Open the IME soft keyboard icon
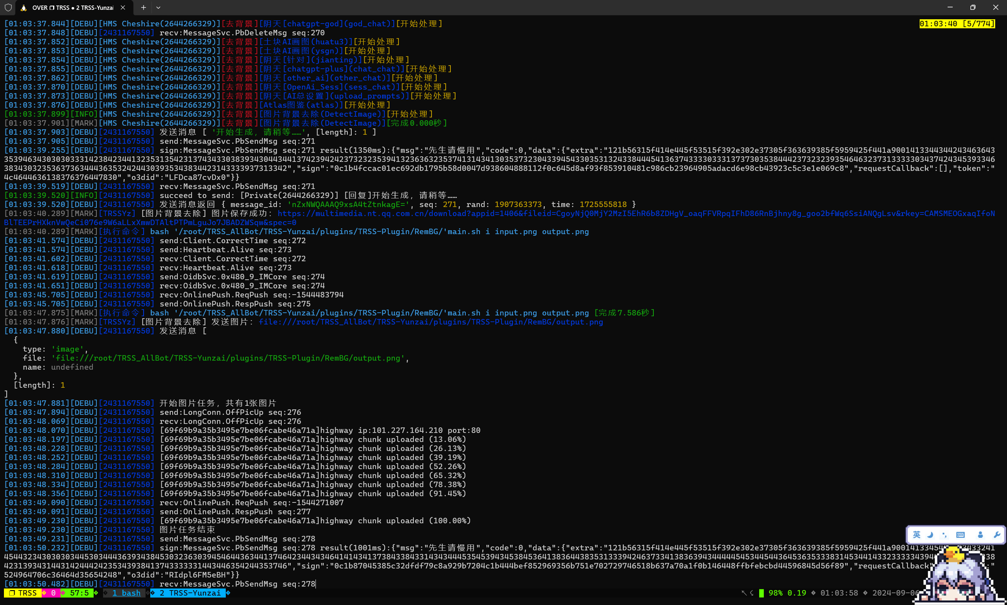This screenshot has height=605, width=1007. [x=960, y=535]
